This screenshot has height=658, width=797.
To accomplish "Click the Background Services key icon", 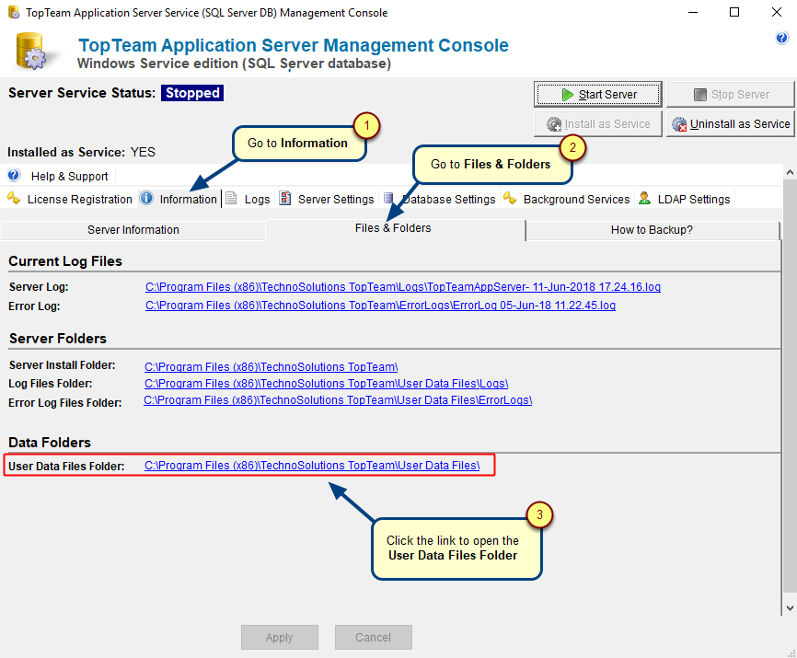I will tap(510, 198).
